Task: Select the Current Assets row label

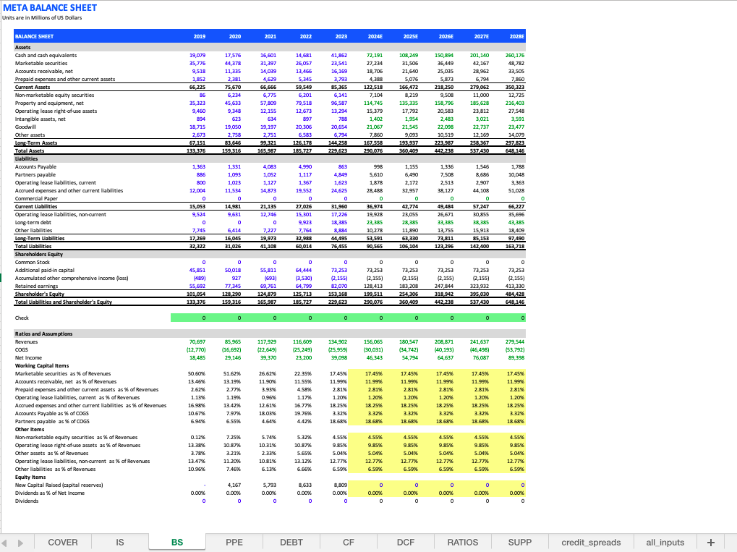Action: point(33,87)
